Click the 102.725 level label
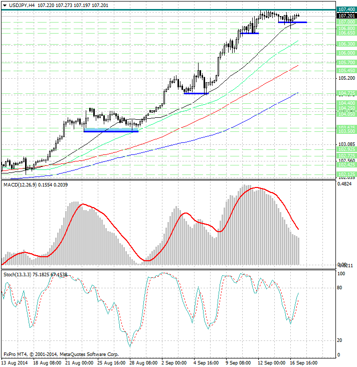The height and width of the screenshot is (367, 357). click(346, 155)
